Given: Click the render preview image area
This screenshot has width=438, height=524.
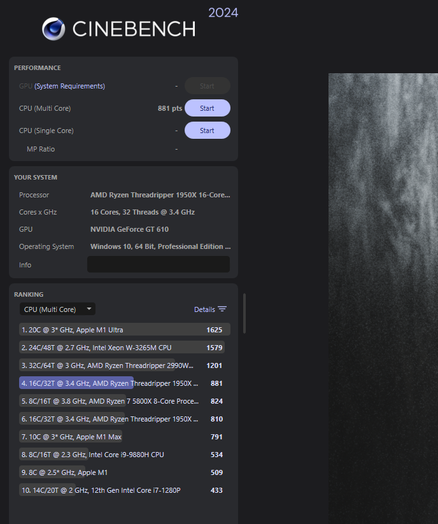Looking at the screenshot, I should (x=383, y=299).
